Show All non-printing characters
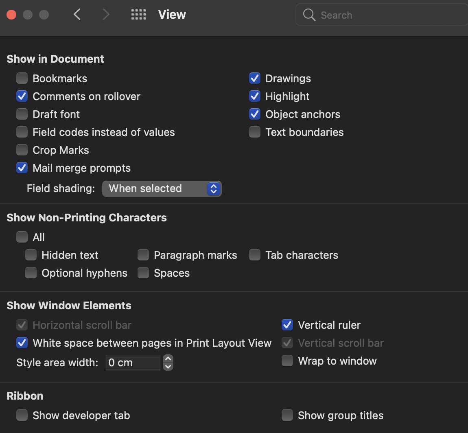This screenshot has height=433, width=468. 22,237
